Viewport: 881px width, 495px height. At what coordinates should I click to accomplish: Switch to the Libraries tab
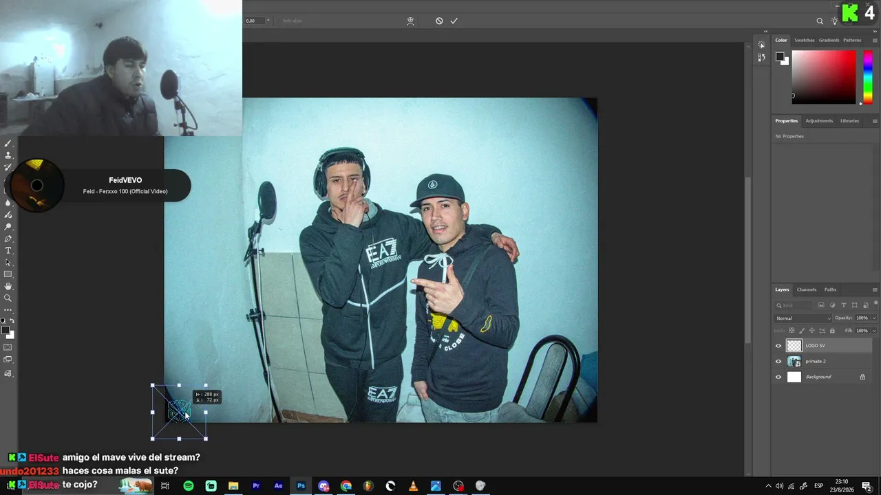pos(849,121)
